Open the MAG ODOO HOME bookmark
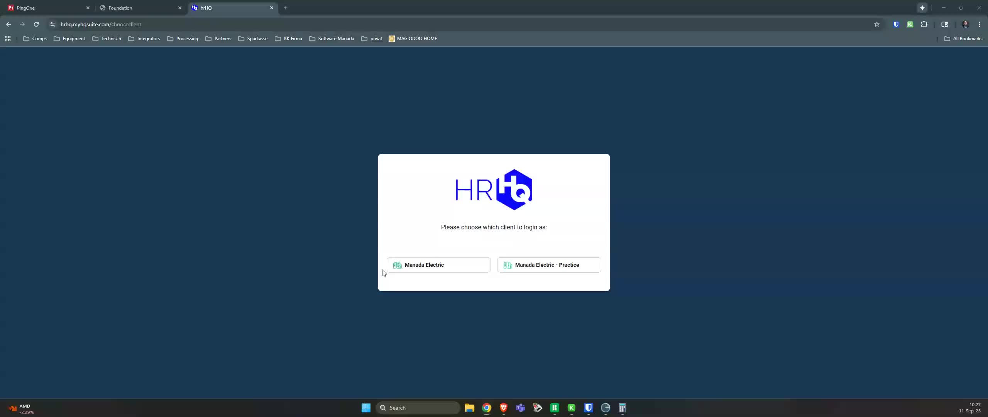The image size is (988, 417). tap(413, 39)
